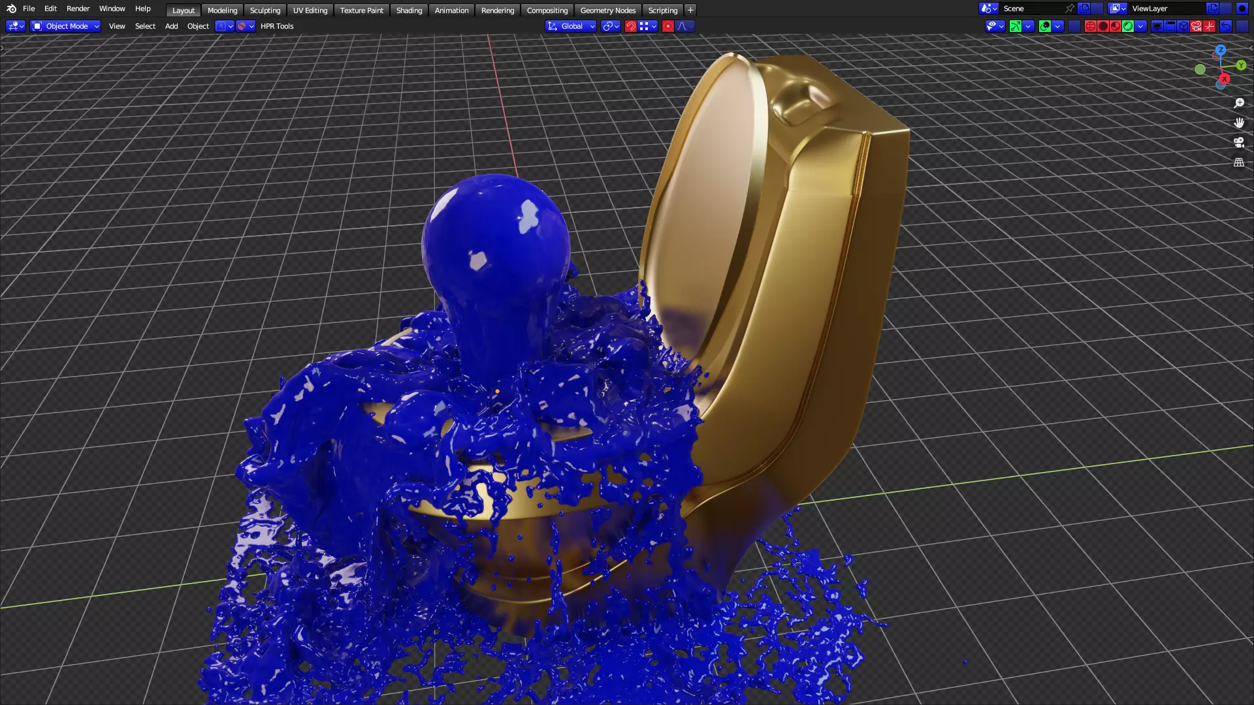Click the monitor icon in header
This screenshot has width=1254, height=705.
tap(1157, 26)
